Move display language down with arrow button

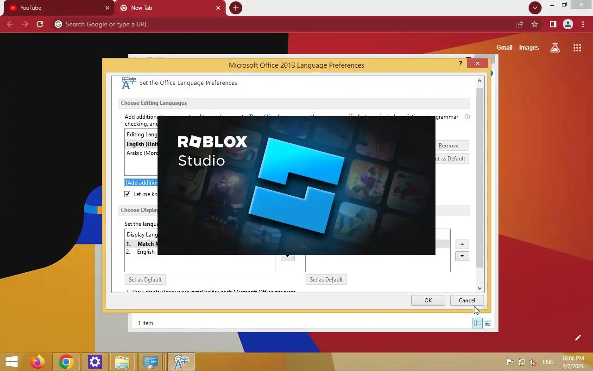[x=462, y=256]
